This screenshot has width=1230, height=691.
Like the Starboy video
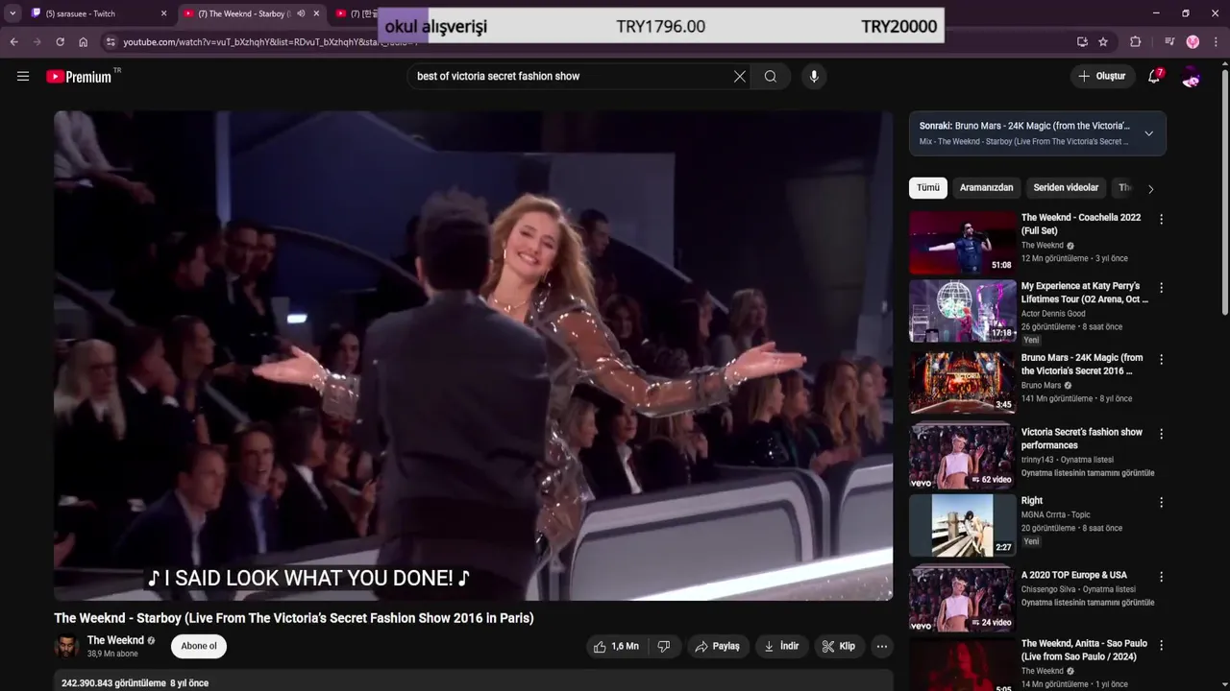[615, 647]
